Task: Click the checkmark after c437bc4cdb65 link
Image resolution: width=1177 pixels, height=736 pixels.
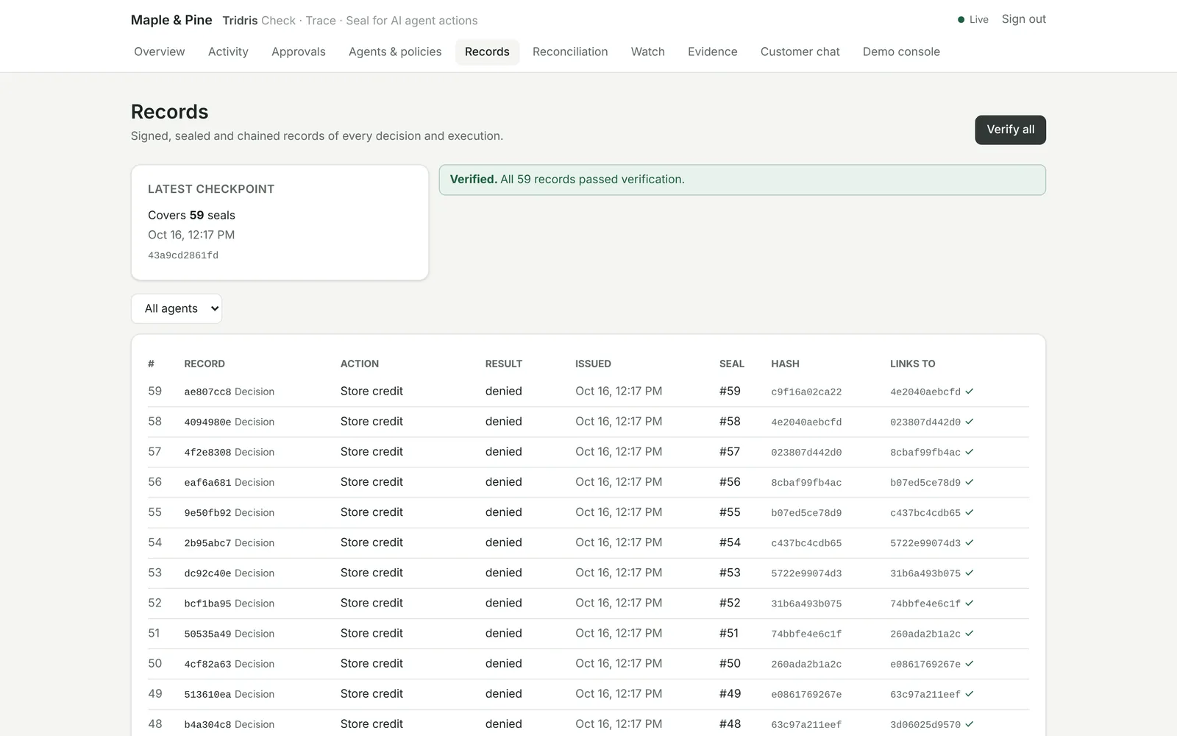Action: [970, 512]
